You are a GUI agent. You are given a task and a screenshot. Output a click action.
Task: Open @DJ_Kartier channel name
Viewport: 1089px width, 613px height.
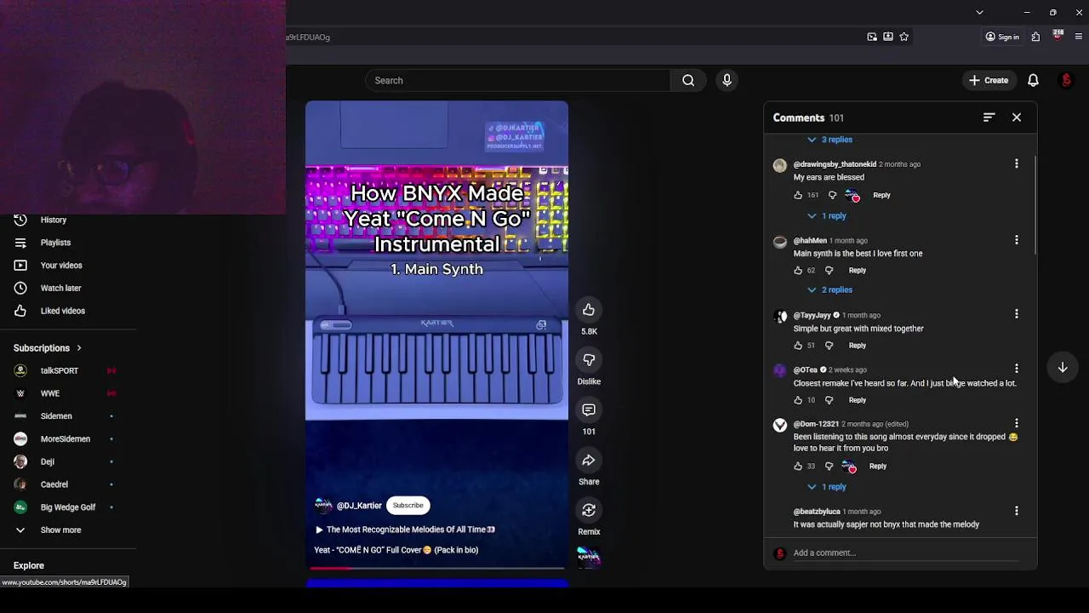click(x=359, y=506)
